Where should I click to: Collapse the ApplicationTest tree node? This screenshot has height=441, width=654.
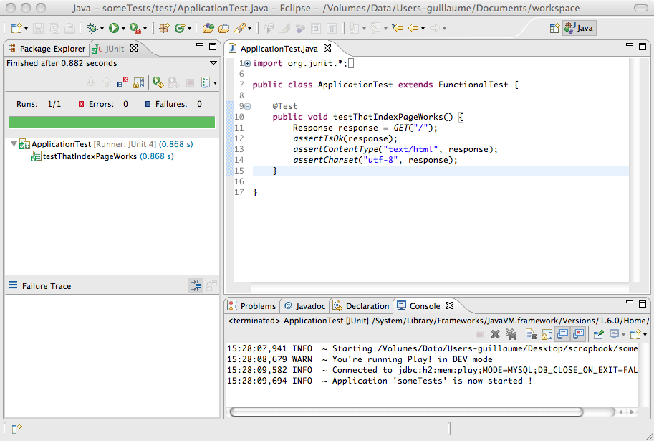[x=14, y=144]
